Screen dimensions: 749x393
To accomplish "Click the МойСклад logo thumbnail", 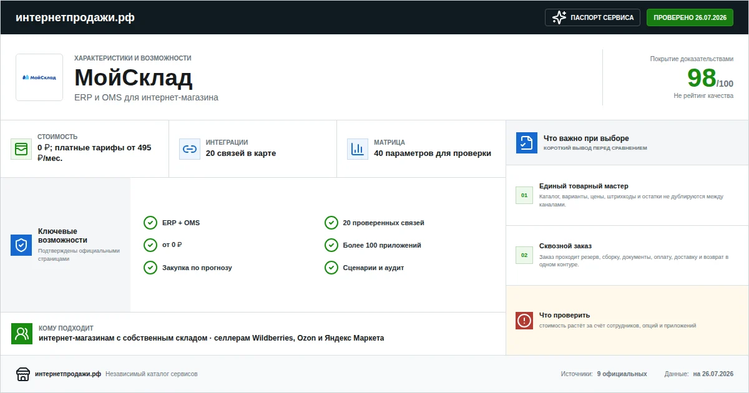I will 39,77.
